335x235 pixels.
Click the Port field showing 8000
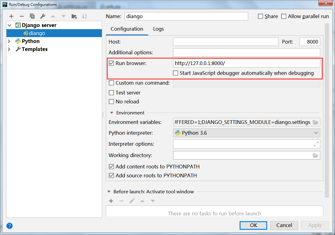[310, 42]
